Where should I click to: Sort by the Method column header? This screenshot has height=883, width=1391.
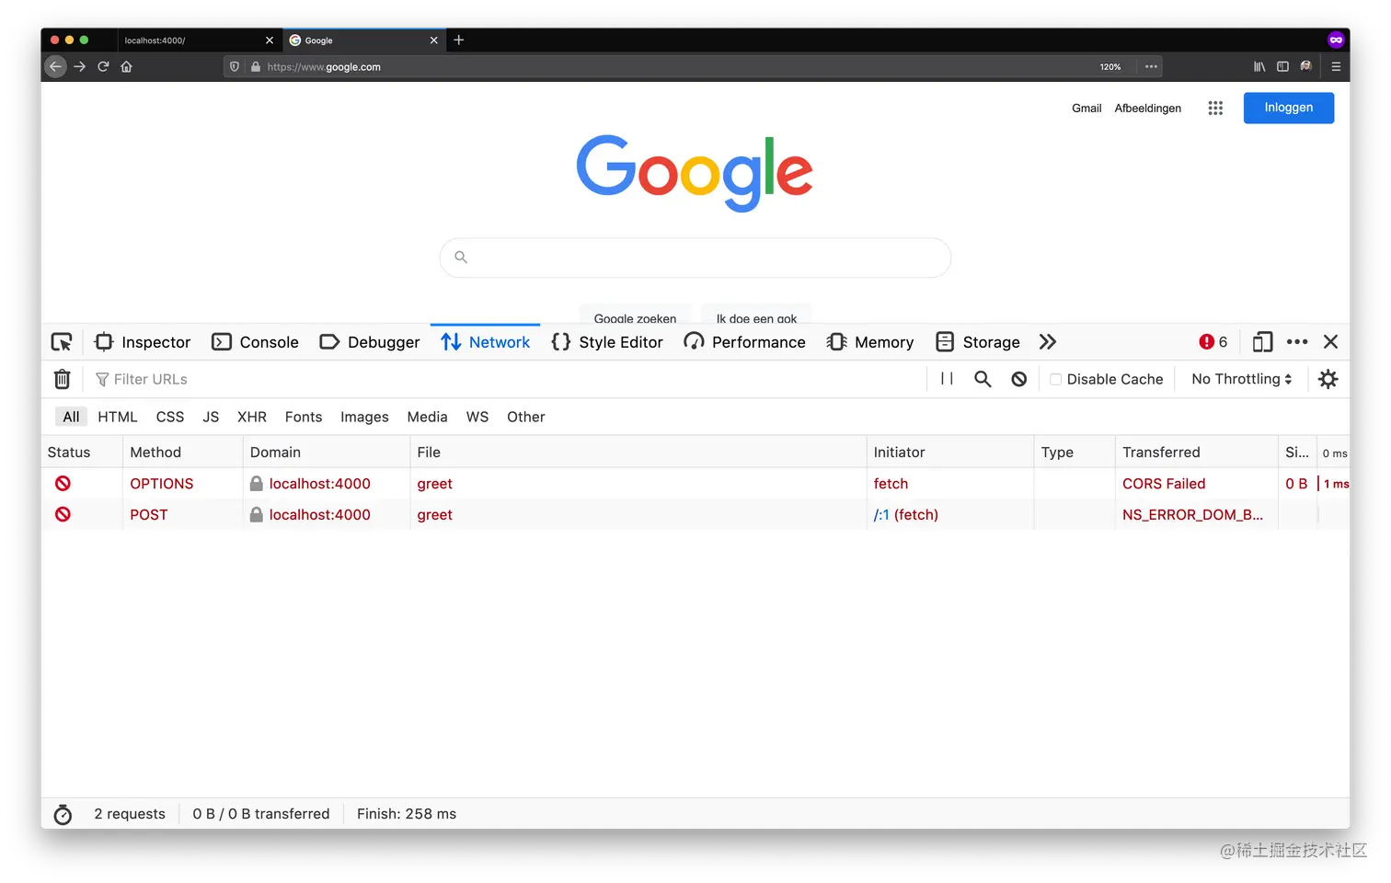(183, 452)
